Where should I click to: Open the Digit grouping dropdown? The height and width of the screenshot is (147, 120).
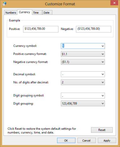[83, 103]
